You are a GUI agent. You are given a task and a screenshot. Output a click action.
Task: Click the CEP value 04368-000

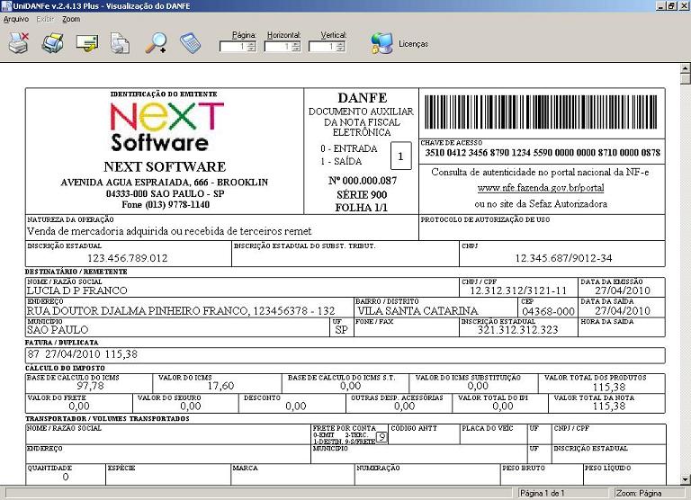point(548,311)
